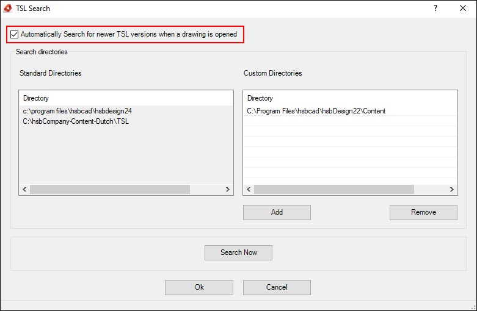This screenshot has width=477, height=311.
Task: Click Directory header in Standard Directories list
Action: 126,98
